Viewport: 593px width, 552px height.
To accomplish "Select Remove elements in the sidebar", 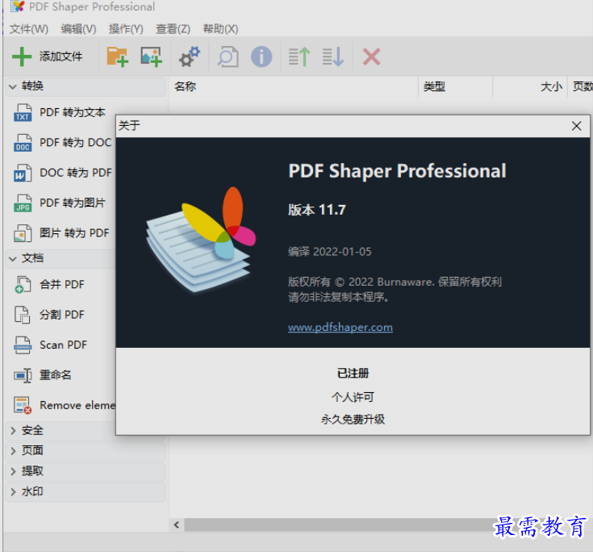I will point(77,405).
